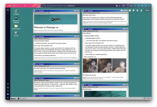This screenshot has height=107, width=157.
Task: Open the sidebar settings gear at bottom
Action: (x=8, y=98)
